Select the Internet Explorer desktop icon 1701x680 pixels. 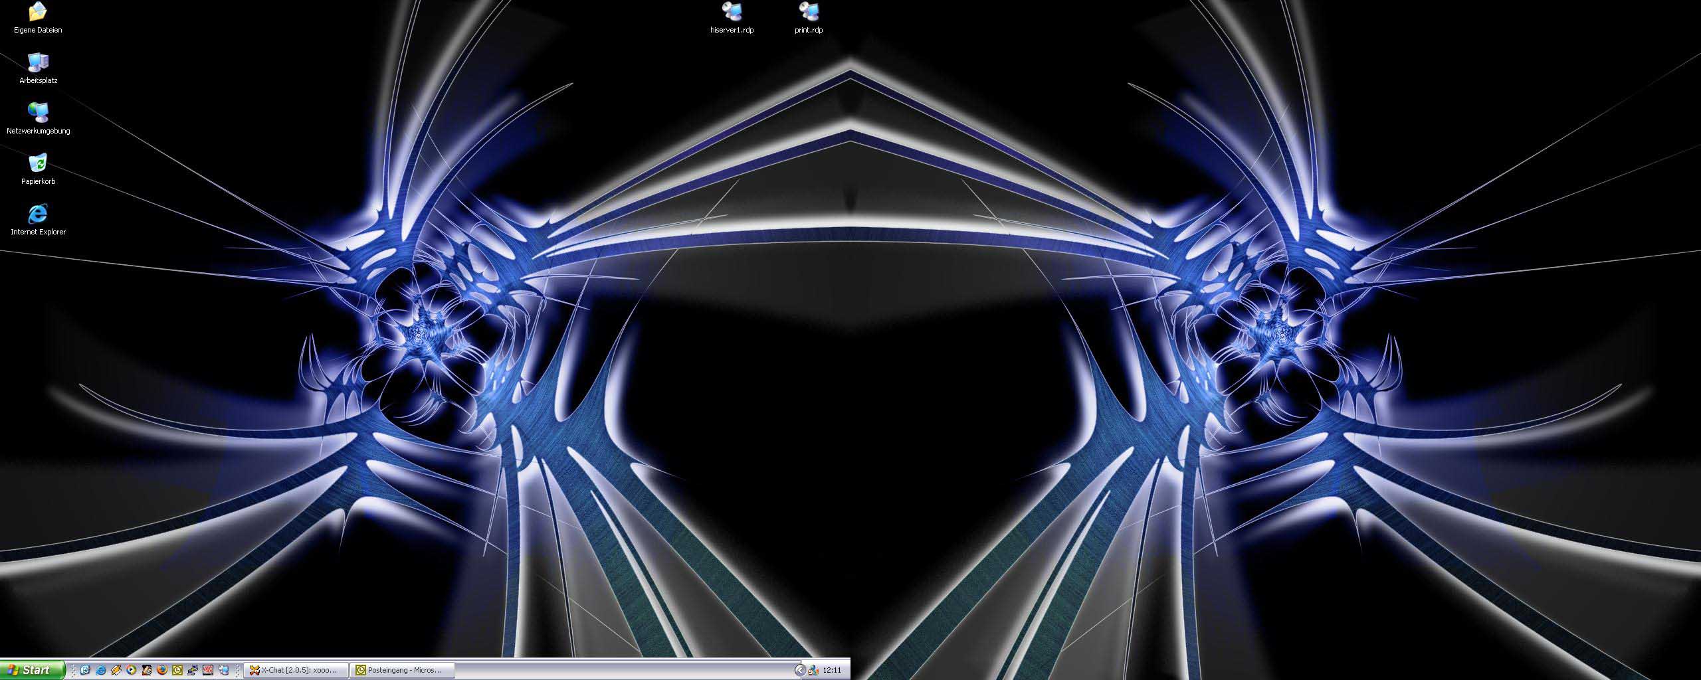pos(38,214)
